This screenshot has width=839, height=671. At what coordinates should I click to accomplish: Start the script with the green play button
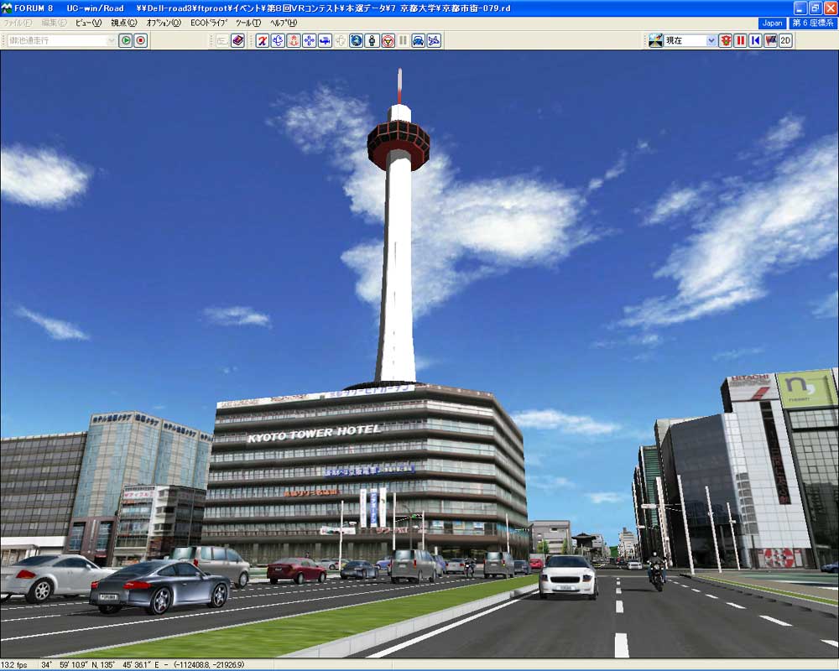126,40
